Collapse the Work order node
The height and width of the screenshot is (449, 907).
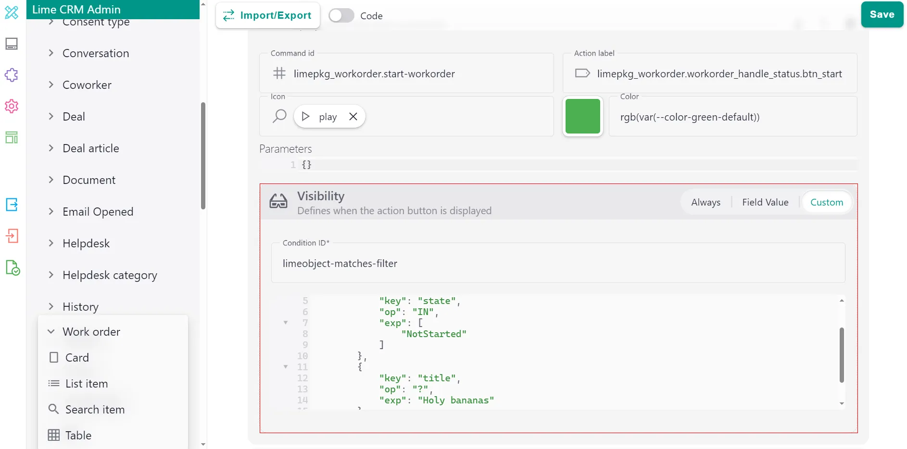pyautogui.click(x=51, y=332)
